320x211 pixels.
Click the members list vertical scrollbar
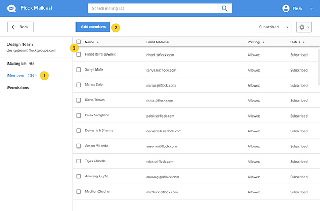click(319, 67)
